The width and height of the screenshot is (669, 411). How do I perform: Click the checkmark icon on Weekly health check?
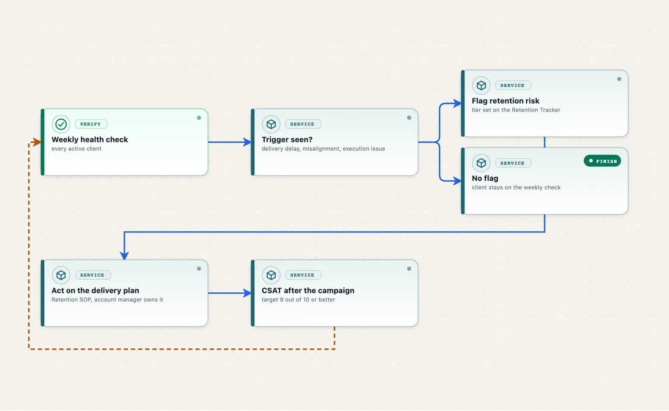[x=61, y=124]
